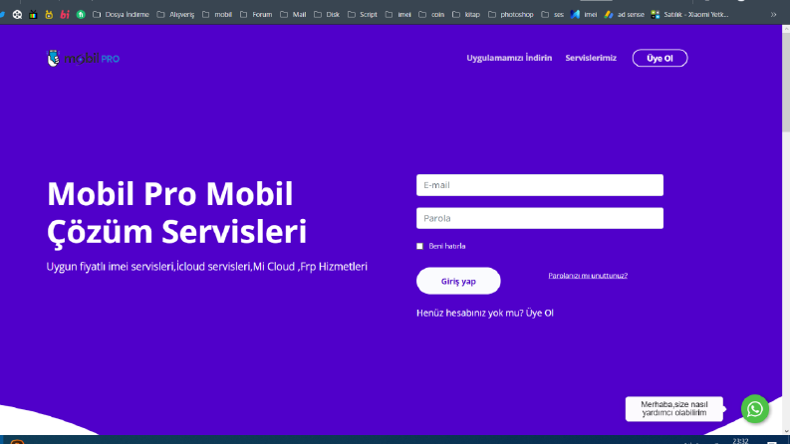Open coin bookmark folder
Image resolution: width=790 pixels, height=444 pixels.
(431, 15)
